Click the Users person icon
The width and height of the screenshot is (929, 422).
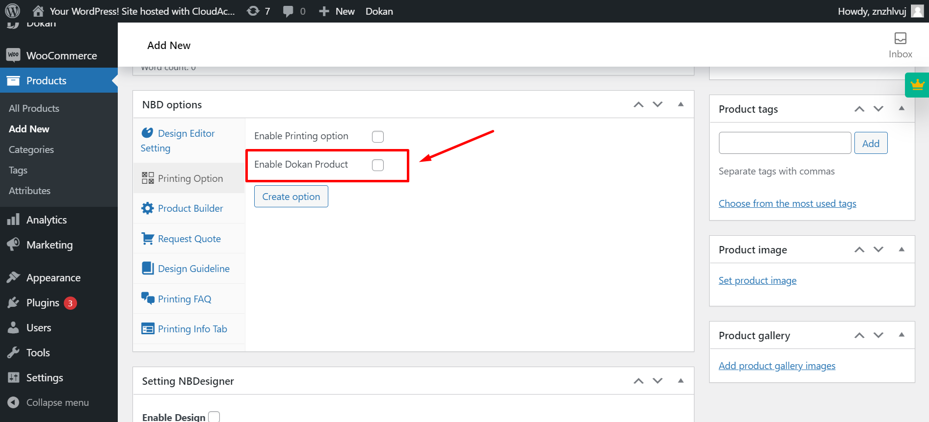13,327
